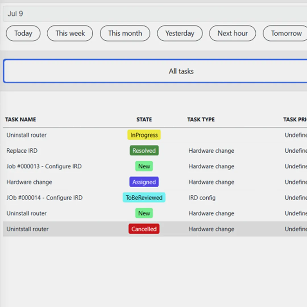
Task: Select the Replace IRD task
Action: pyautogui.click(x=22, y=151)
